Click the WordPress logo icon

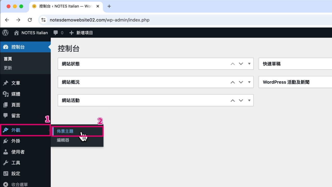[x=5, y=33]
